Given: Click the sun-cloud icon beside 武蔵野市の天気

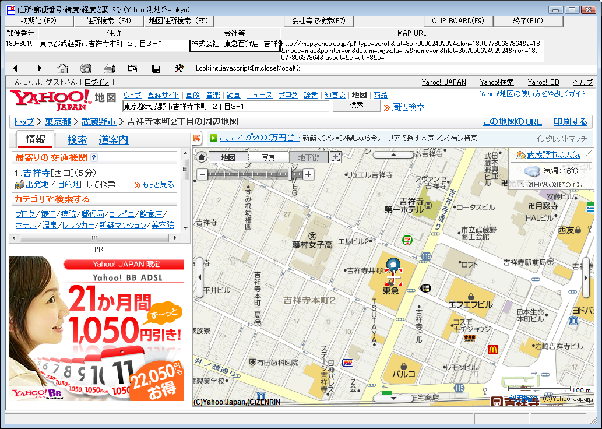Looking at the screenshot, I should pos(521,155).
